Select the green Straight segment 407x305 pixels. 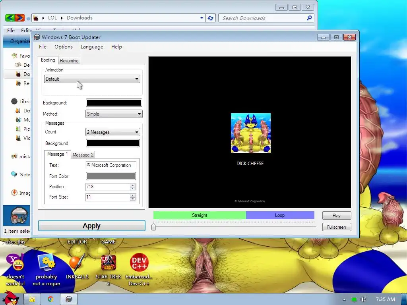click(200, 215)
